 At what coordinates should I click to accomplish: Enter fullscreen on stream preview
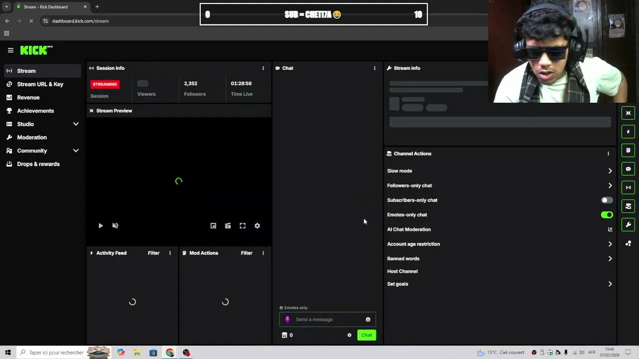[x=243, y=226]
